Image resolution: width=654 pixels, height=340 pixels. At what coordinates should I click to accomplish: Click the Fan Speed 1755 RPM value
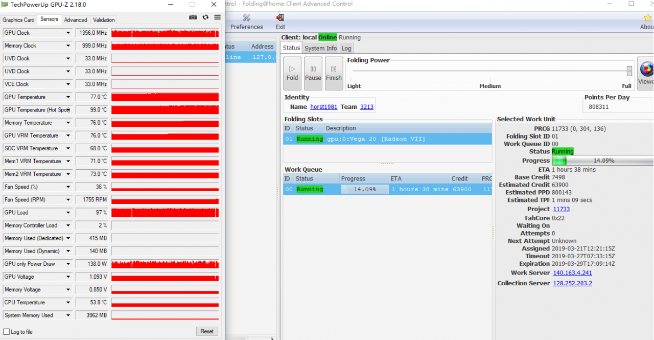[x=92, y=199]
